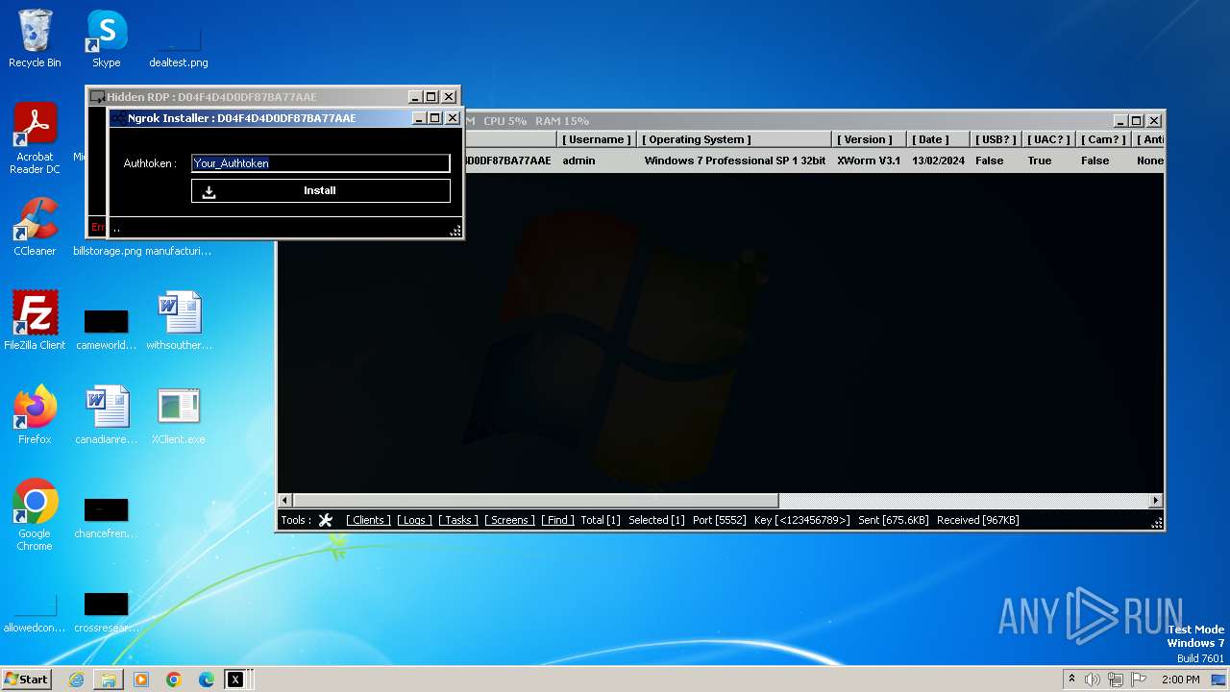The image size is (1230, 692).
Task: Select the chancefren... desktop file
Action: pyautogui.click(x=107, y=517)
